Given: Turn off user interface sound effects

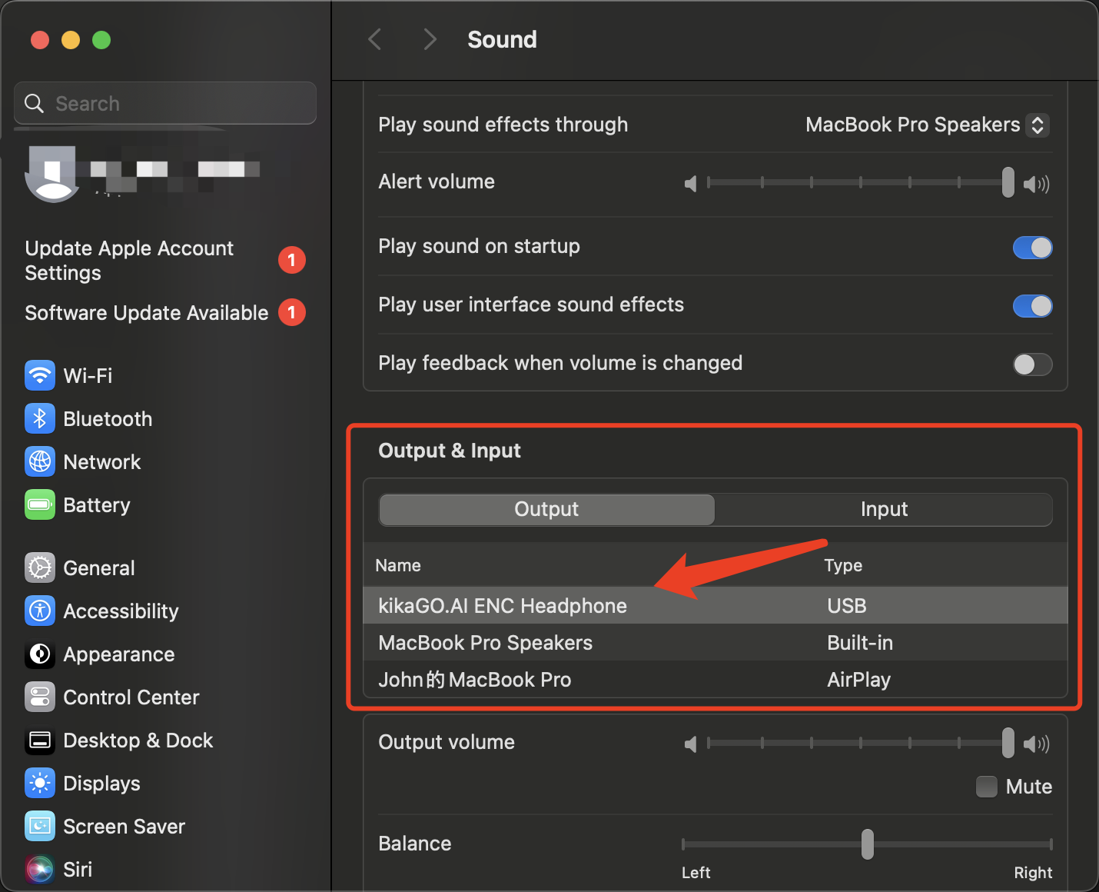Looking at the screenshot, I should (1032, 306).
